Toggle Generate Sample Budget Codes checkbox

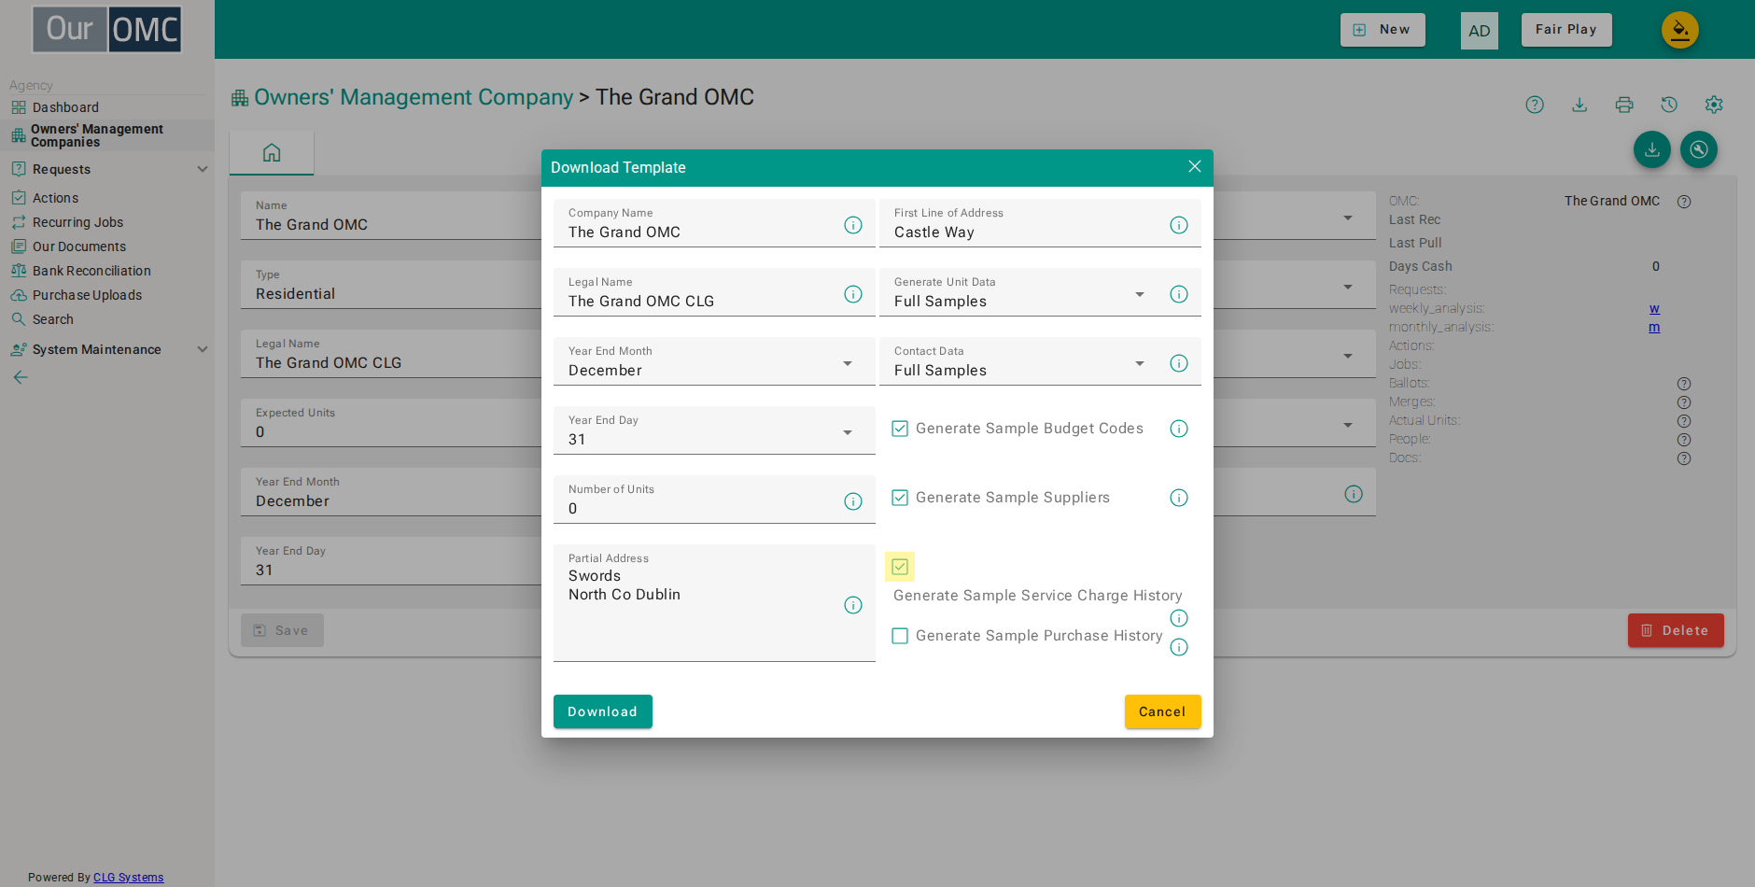[900, 429]
